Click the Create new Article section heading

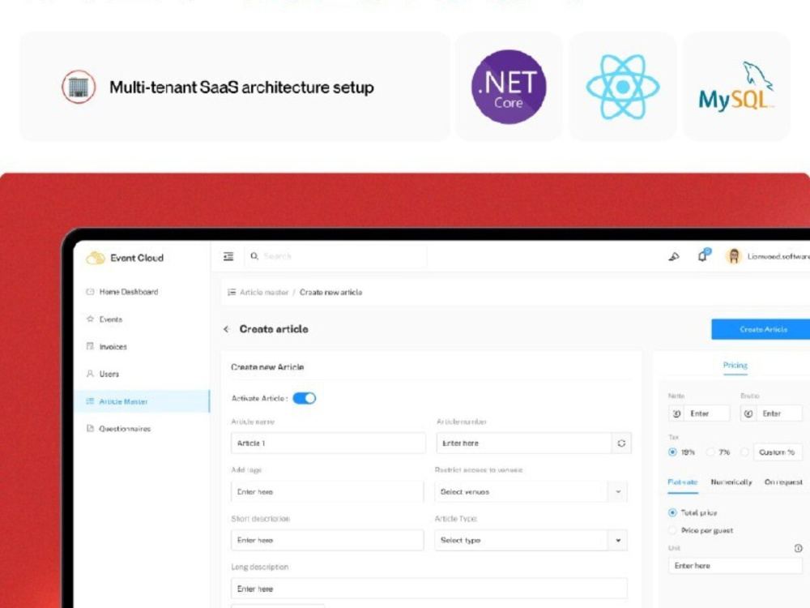point(267,367)
